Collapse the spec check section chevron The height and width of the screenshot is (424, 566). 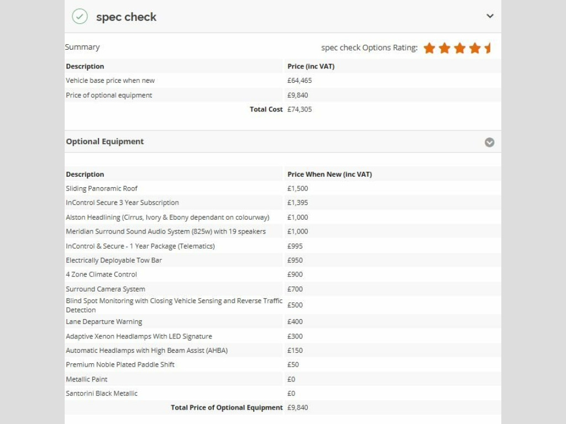click(x=490, y=16)
